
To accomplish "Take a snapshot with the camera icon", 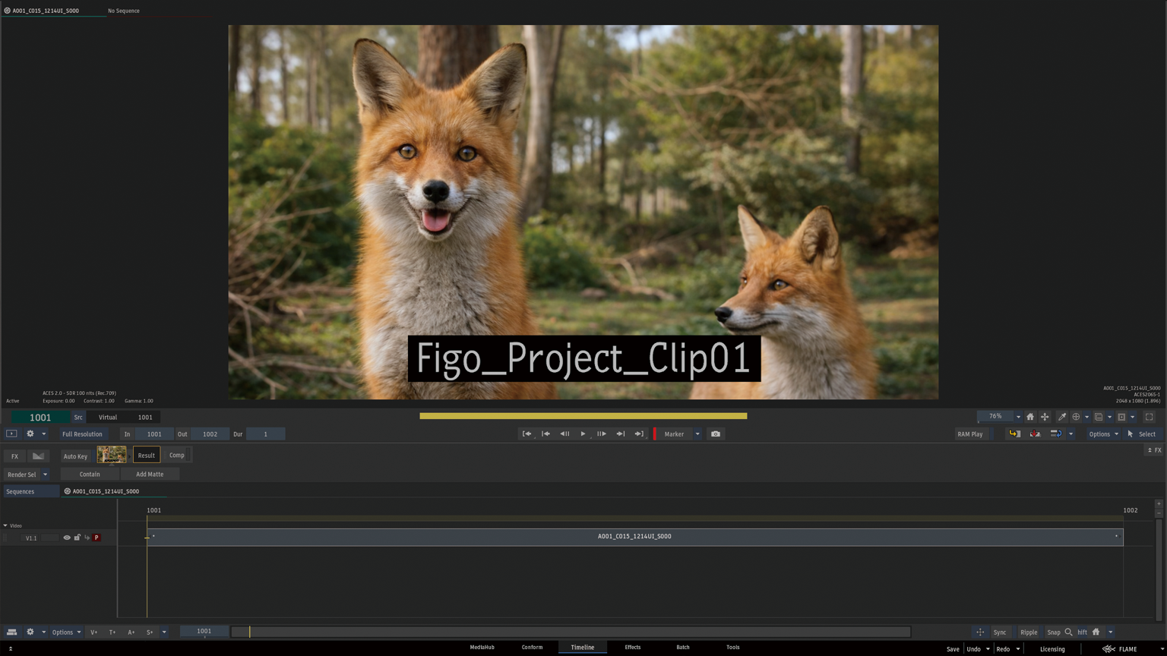I will pyautogui.click(x=715, y=434).
